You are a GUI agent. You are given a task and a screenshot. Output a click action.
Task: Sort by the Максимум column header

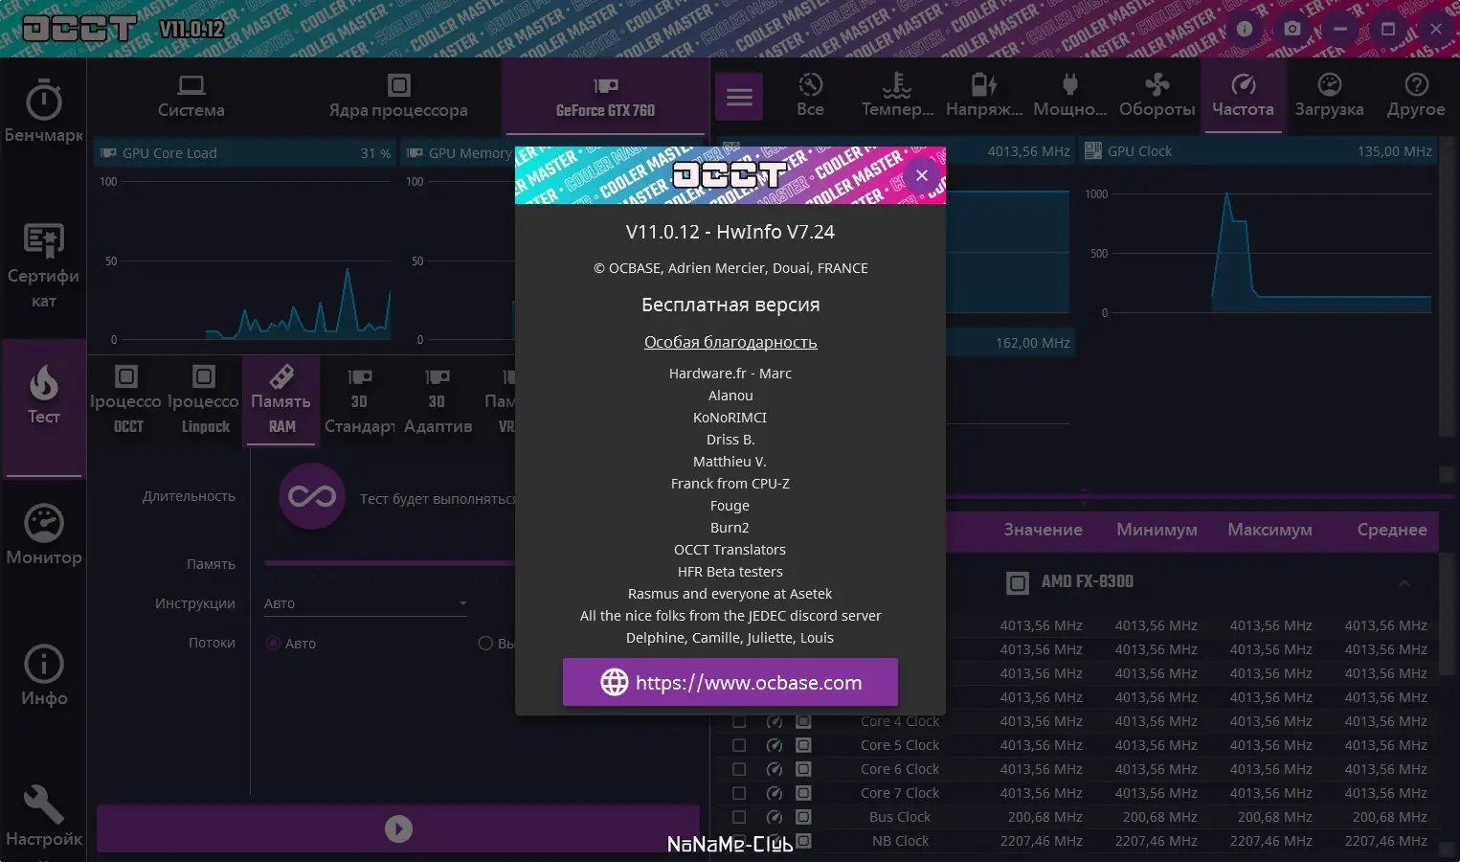click(x=1270, y=530)
